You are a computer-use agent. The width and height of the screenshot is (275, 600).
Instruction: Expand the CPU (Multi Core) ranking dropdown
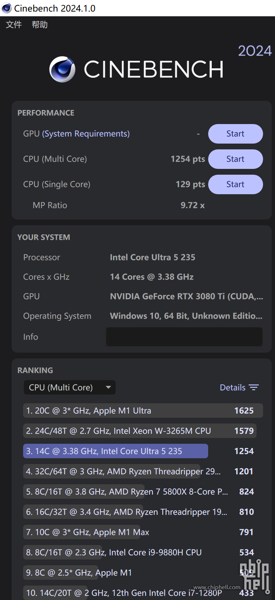click(x=70, y=387)
